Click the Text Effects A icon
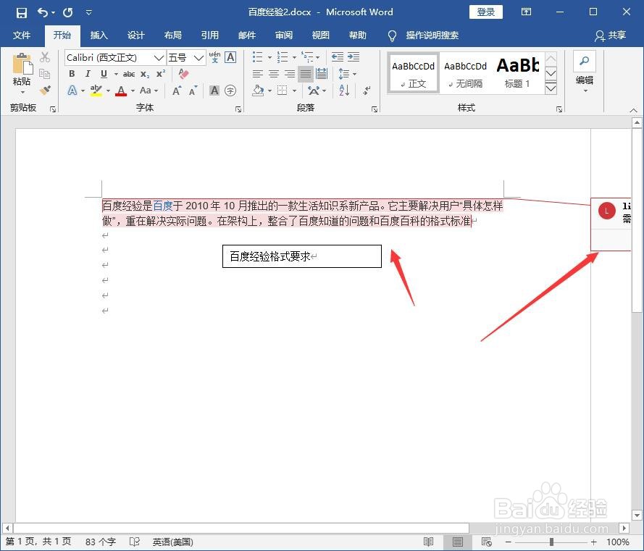The height and width of the screenshot is (551, 644). [72, 91]
